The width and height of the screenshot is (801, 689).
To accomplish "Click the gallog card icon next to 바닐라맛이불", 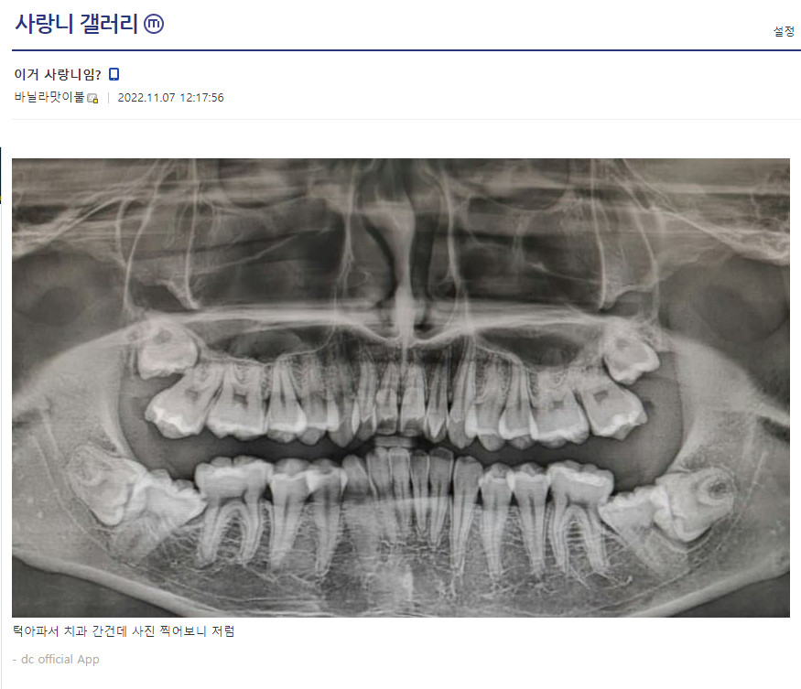I will (92, 98).
